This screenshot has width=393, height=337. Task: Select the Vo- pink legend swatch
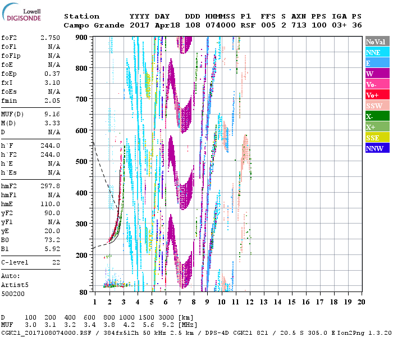pyautogui.click(x=377, y=84)
